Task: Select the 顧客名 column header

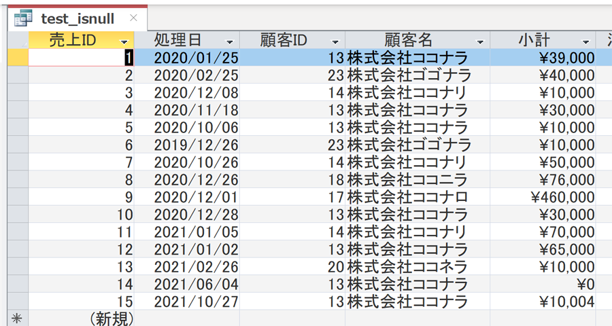Action: (418, 40)
